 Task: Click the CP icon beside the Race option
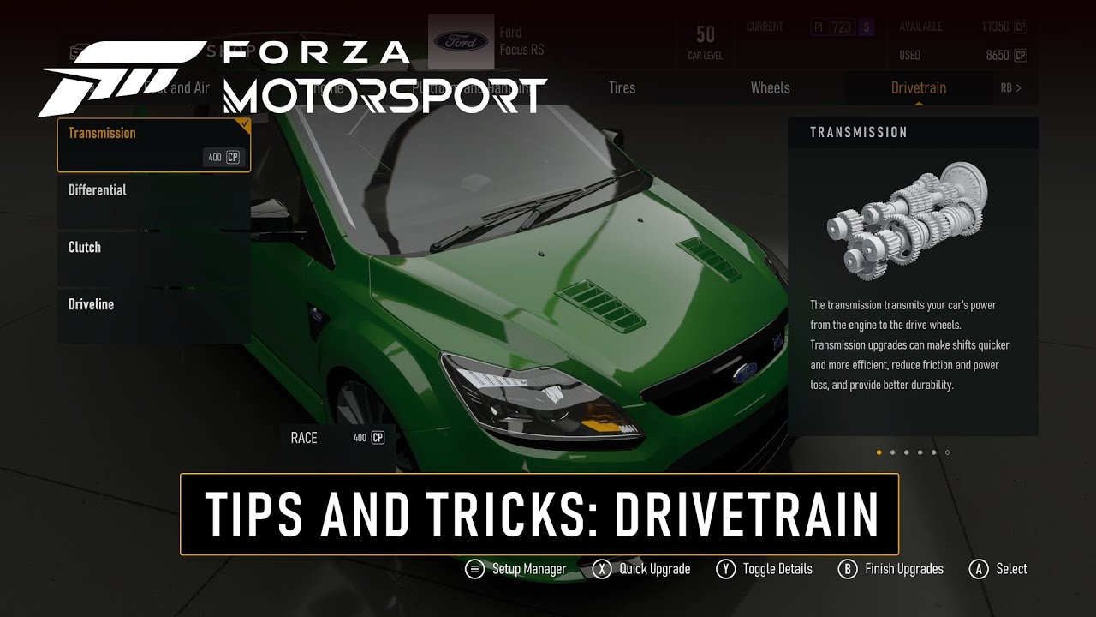click(378, 438)
